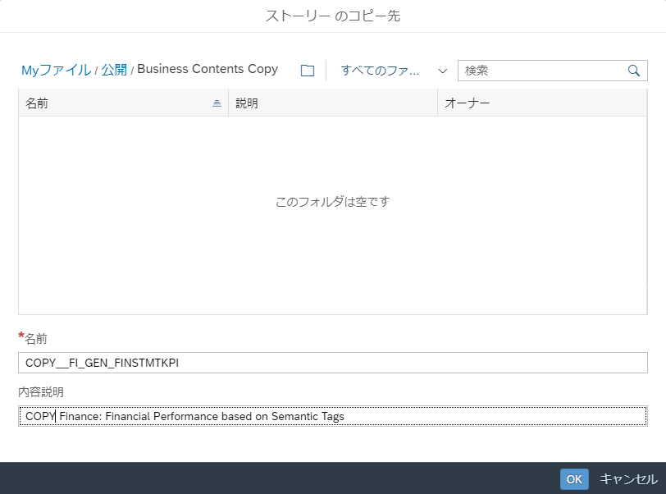The width and height of the screenshot is (666, 494).
Task: Select Business Contents Copy breadcrumb item
Action: click(208, 70)
